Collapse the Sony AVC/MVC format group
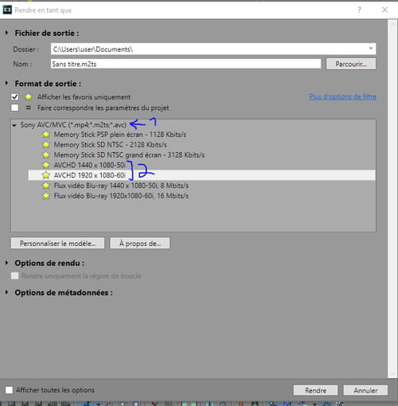Image resolution: width=398 pixels, height=406 pixels. point(14,125)
